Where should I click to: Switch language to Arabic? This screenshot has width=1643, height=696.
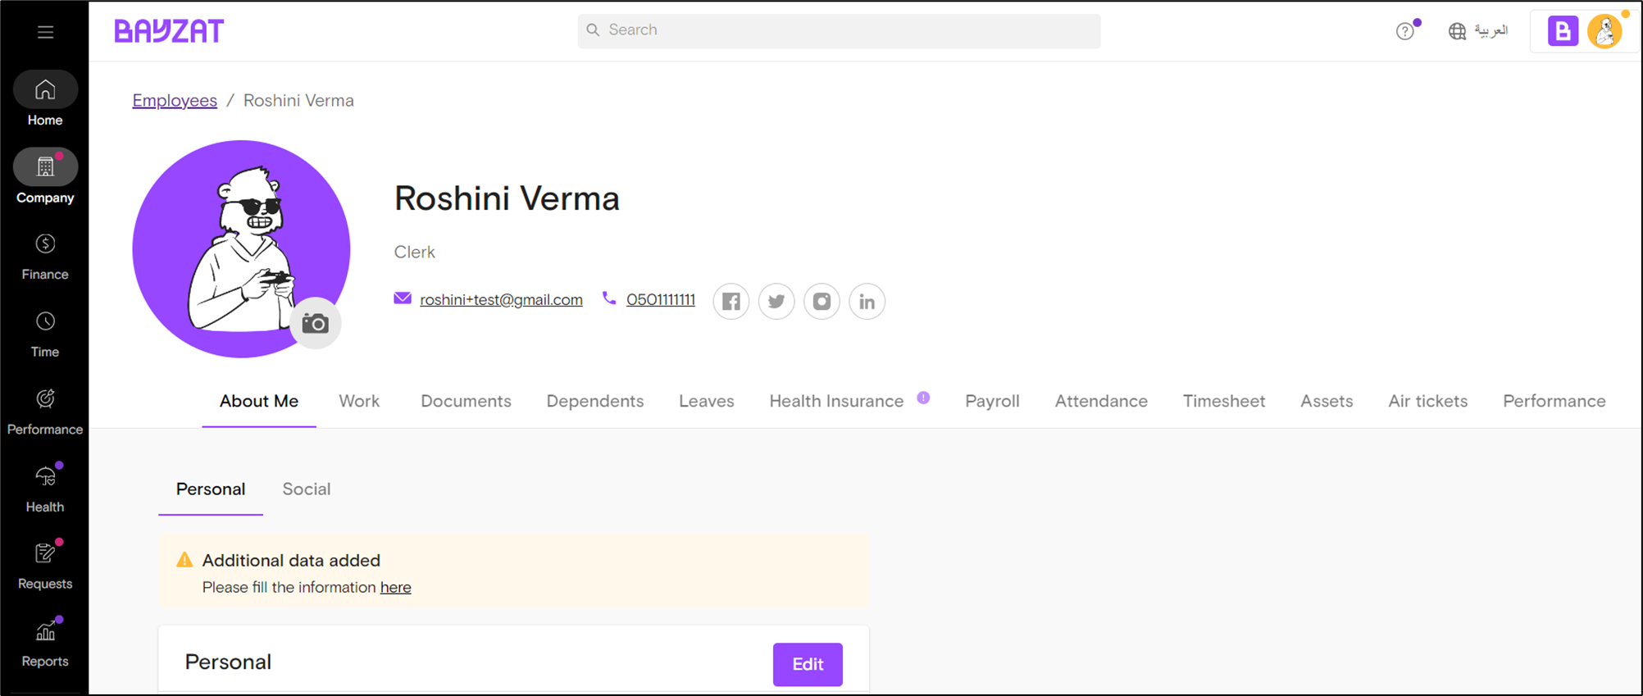point(1479,31)
